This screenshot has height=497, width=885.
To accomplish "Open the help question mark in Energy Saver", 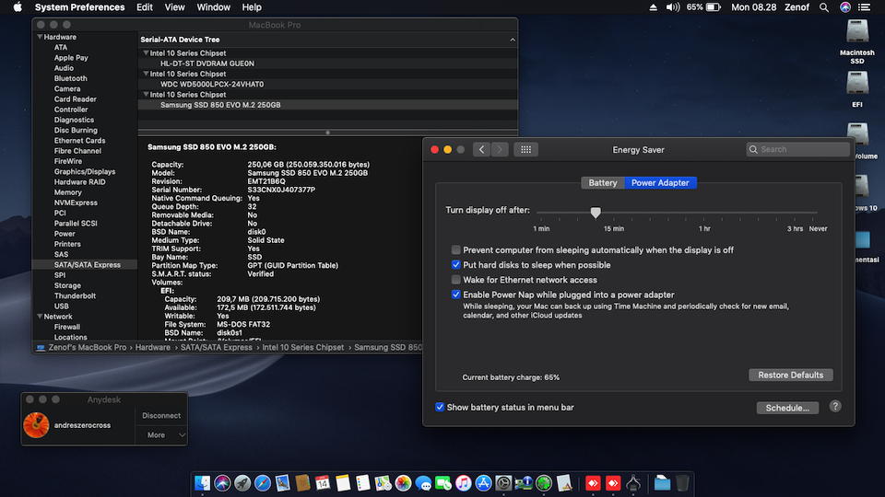I will coord(835,407).
